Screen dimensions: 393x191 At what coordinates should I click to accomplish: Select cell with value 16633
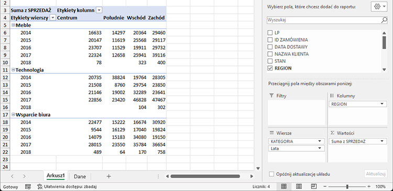click(x=79, y=32)
